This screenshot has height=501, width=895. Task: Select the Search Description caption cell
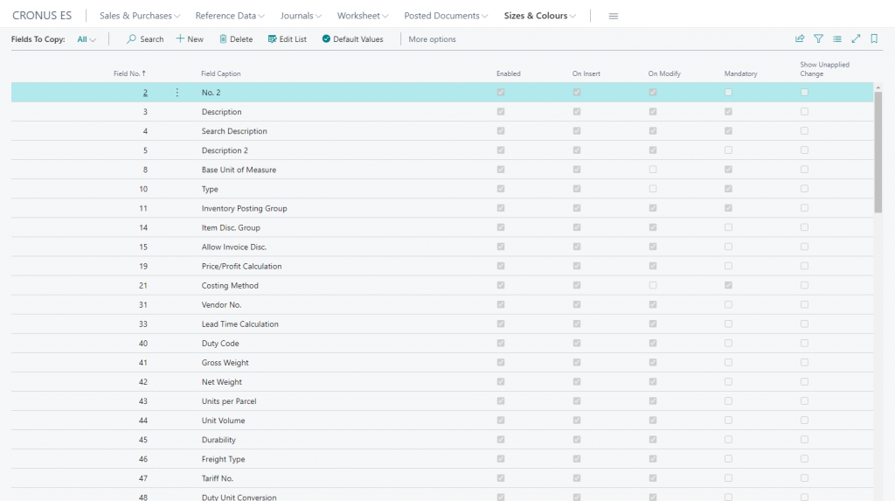tap(234, 131)
